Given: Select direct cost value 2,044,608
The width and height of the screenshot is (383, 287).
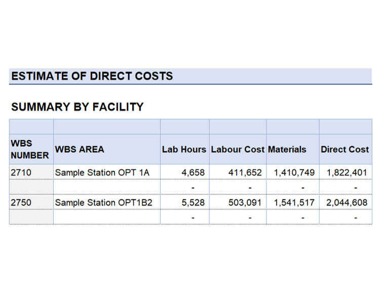Looking at the screenshot, I should tap(347, 202).
